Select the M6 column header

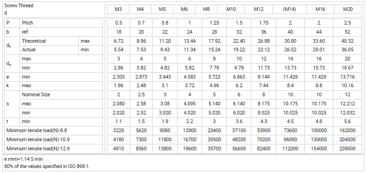click(x=184, y=10)
